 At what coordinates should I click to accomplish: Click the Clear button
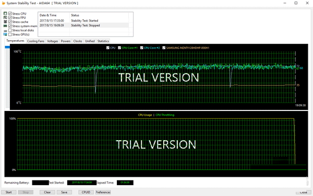click(x=47, y=192)
